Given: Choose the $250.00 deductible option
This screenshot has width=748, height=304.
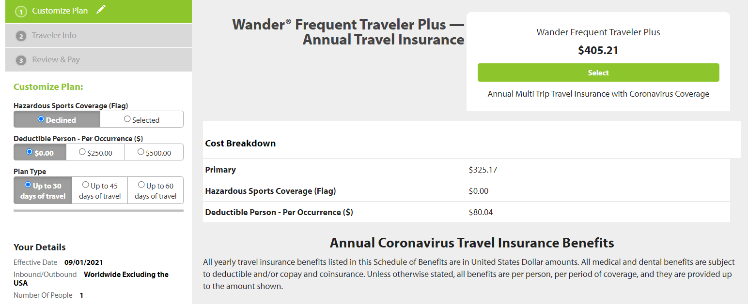Looking at the screenshot, I should (x=95, y=152).
